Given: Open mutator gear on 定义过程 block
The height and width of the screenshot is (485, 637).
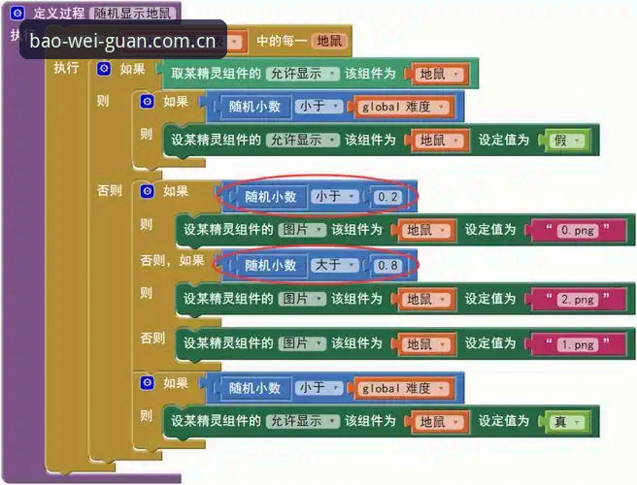Looking at the screenshot, I should coord(17,13).
